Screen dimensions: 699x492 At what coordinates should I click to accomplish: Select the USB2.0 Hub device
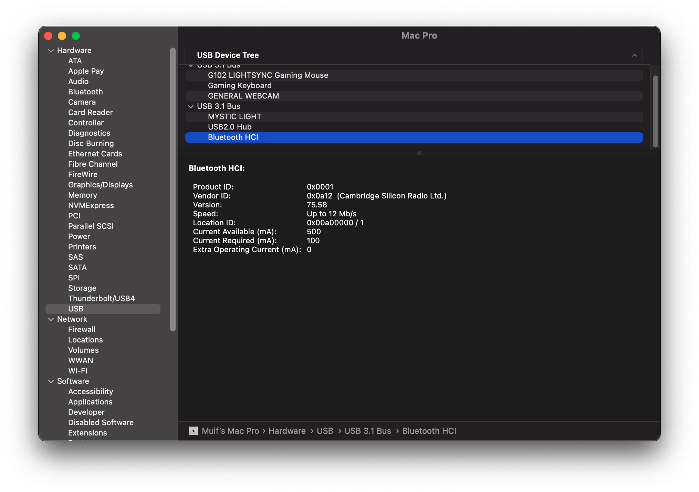pos(230,127)
